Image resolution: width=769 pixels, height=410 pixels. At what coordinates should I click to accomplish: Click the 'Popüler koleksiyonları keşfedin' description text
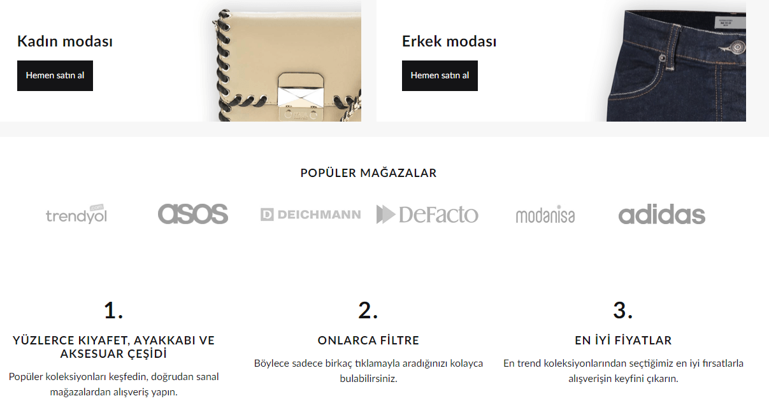[113, 384]
